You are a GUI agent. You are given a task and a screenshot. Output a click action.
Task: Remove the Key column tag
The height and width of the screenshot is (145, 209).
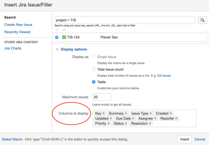[x=103, y=113]
